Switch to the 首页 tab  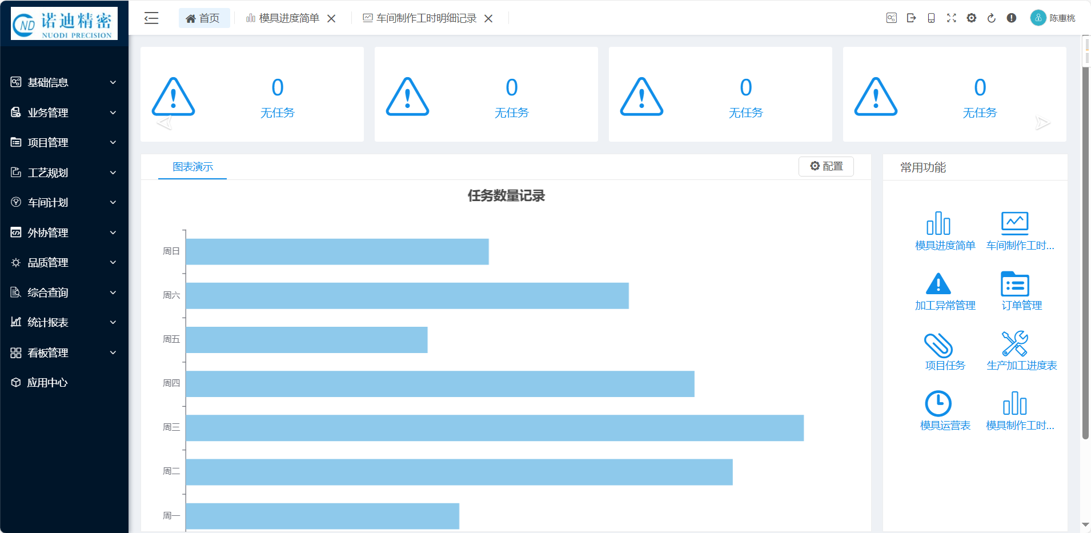(x=203, y=18)
